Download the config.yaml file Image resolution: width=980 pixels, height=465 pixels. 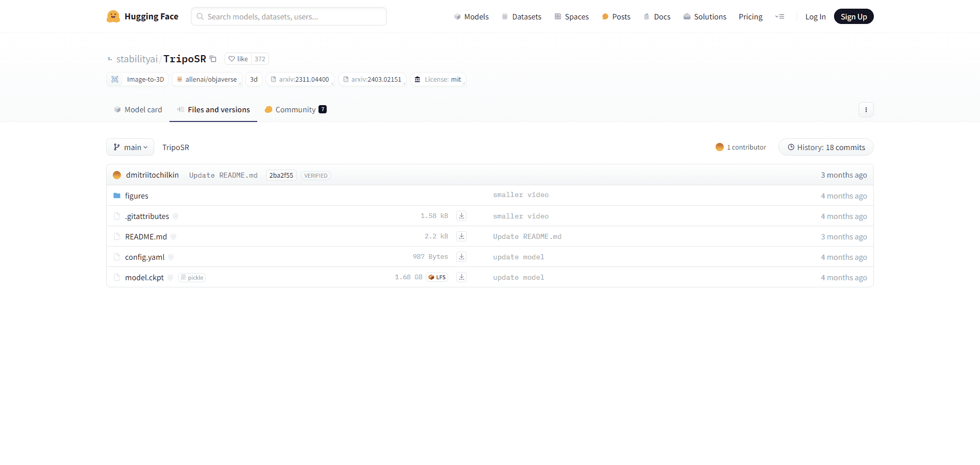[461, 257]
